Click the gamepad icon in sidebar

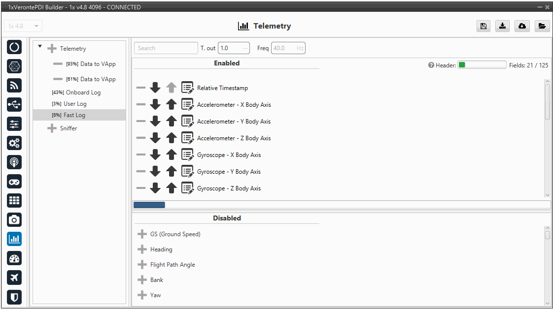click(14, 182)
